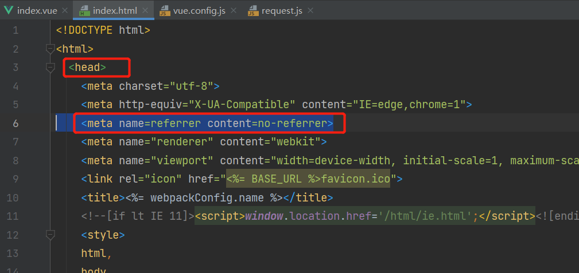Click the JS file icon on request.js tab
Image resolution: width=579 pixels, height=273 pixels.
point(253,11)
